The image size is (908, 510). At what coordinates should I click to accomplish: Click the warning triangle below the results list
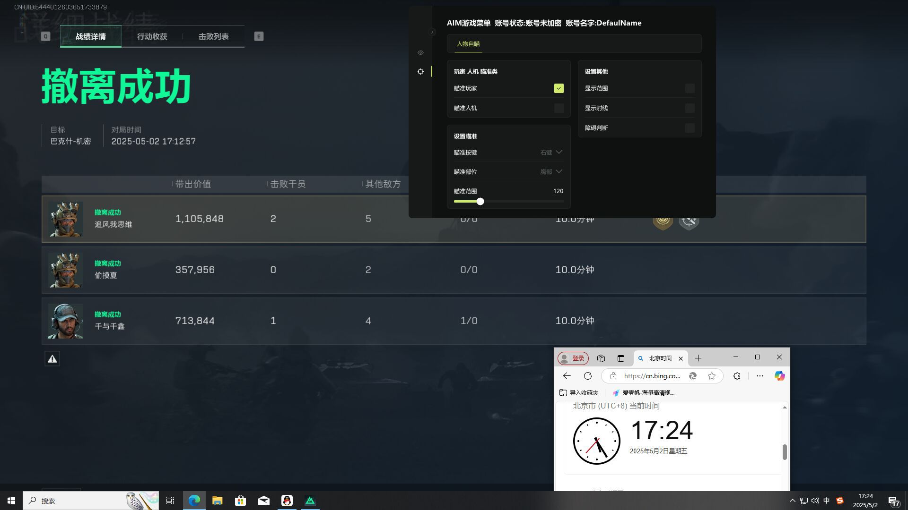pos(52,358)
